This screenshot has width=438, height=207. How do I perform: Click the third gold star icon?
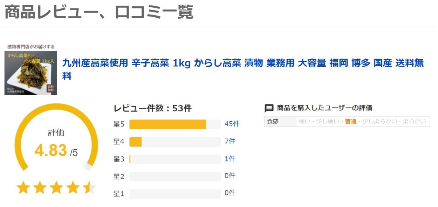point(56,188)
